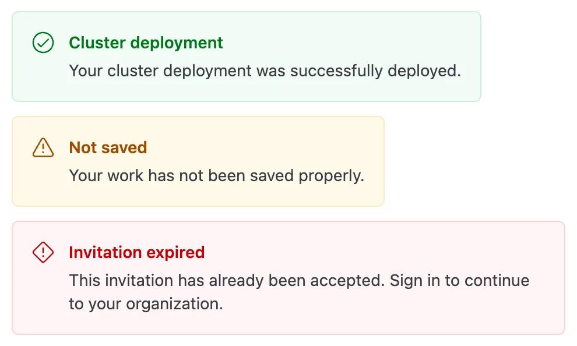Click the "Not saved" warning heading
The width and height of the screenshot is (577, 346).
click(108, 147)
